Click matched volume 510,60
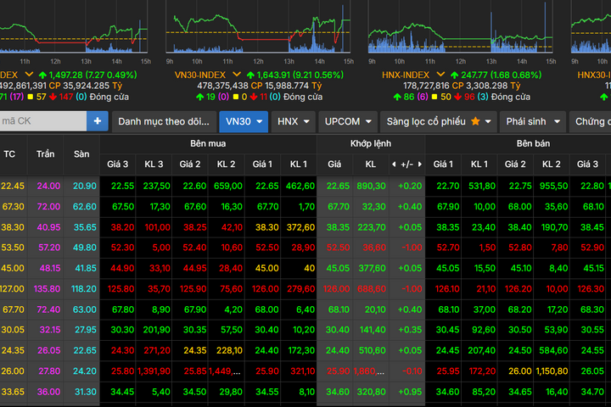Screen dimensions: 611x407 [x=373, y=350]
